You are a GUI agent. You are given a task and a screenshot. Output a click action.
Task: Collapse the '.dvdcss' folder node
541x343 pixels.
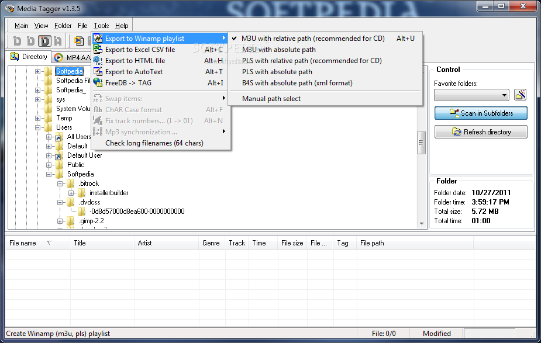60,202
